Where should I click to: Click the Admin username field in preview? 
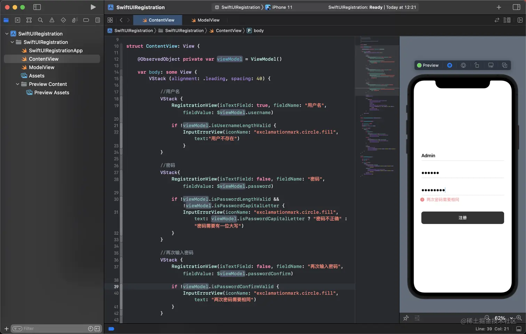pyautogui.click(x=462, y=156)
